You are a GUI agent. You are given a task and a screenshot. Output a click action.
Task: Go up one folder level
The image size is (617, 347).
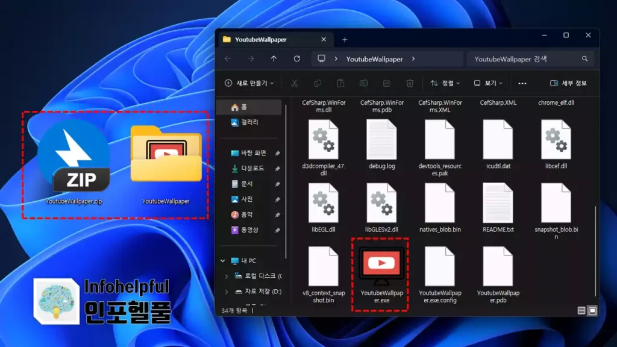coord(274,59)
